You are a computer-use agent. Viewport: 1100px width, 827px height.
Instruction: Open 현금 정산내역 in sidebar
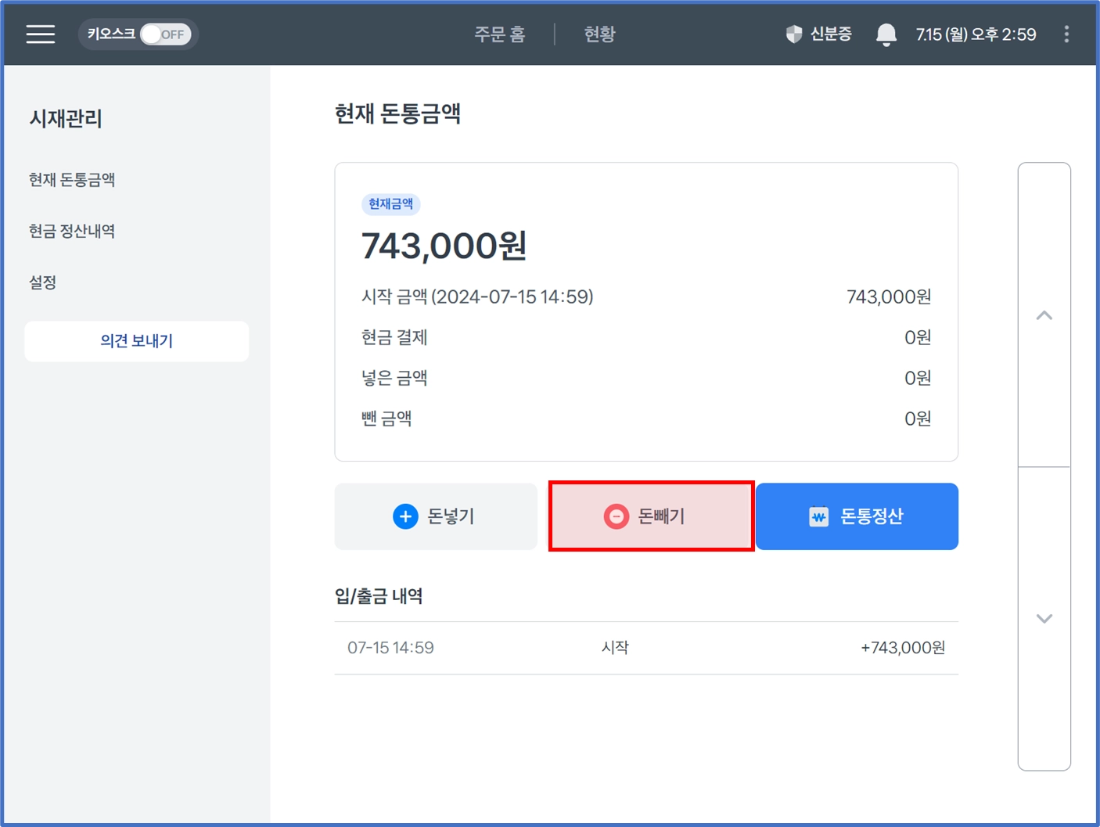click(72, 232)
